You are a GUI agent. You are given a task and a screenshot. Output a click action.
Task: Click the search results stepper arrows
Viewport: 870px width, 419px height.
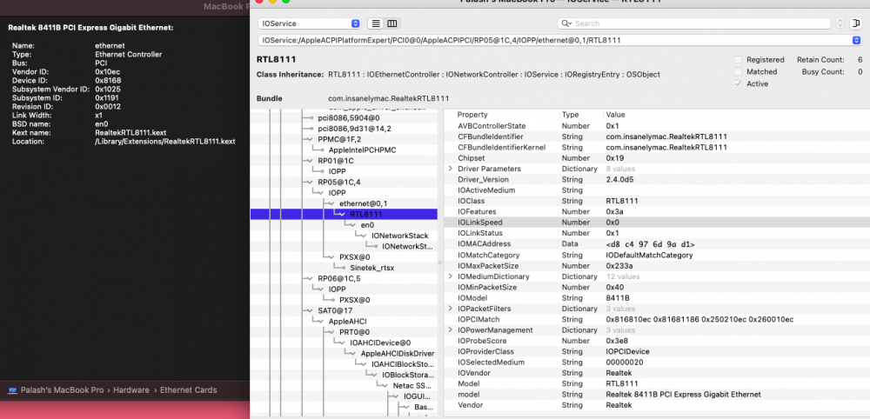pyautogui.click(x=840, y=23)
